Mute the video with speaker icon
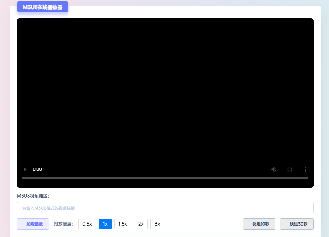The height and width of the screenshot is (237, 329). click(x=274, y=169)
